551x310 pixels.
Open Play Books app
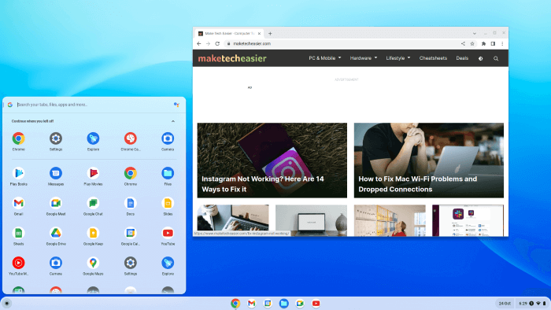click(19, 173)
